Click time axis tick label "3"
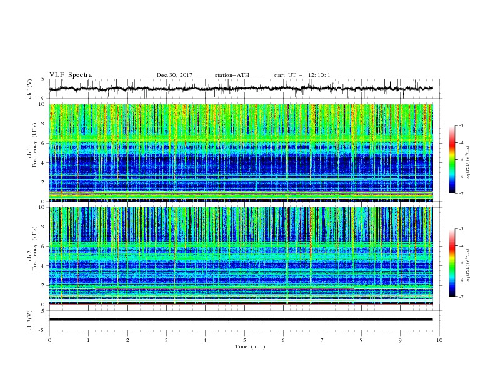 (166, 340)
